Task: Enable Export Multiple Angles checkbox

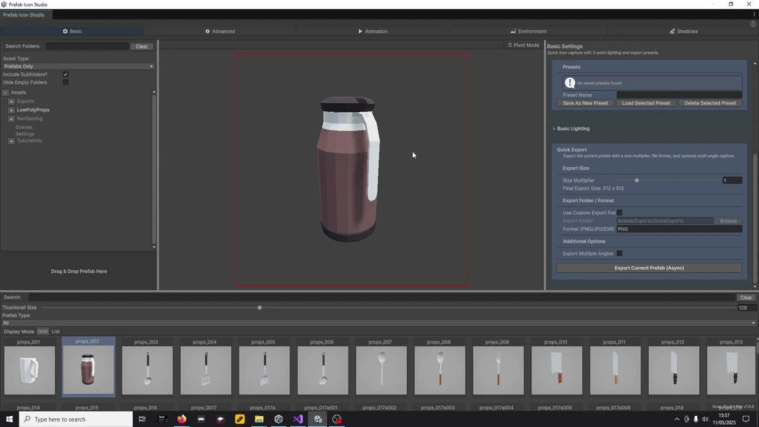Action: point(619,253)
